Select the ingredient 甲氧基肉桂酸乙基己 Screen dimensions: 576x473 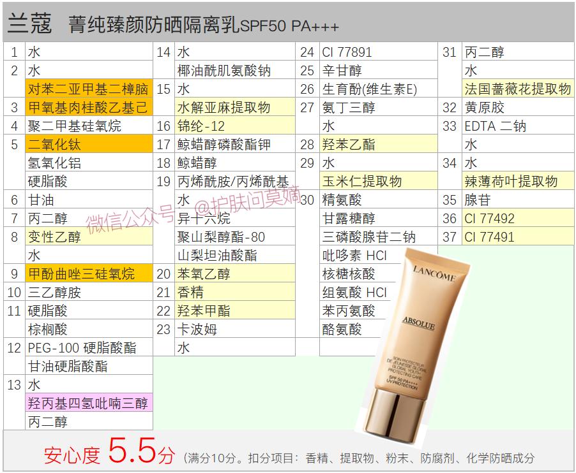89,107
